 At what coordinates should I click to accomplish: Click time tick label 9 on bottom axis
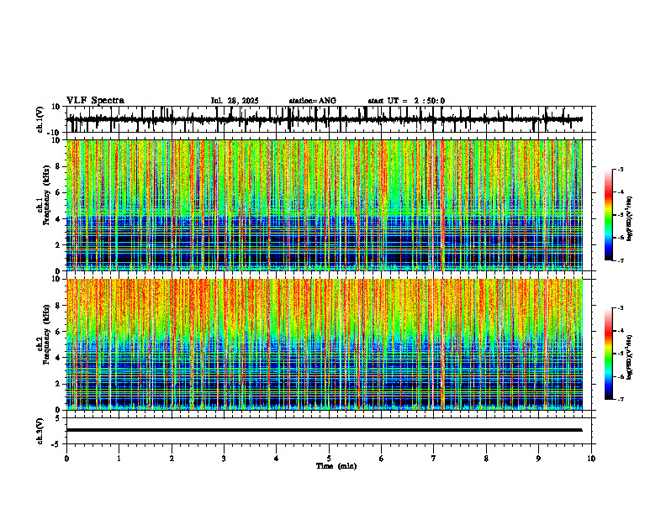tap(538, 459)
